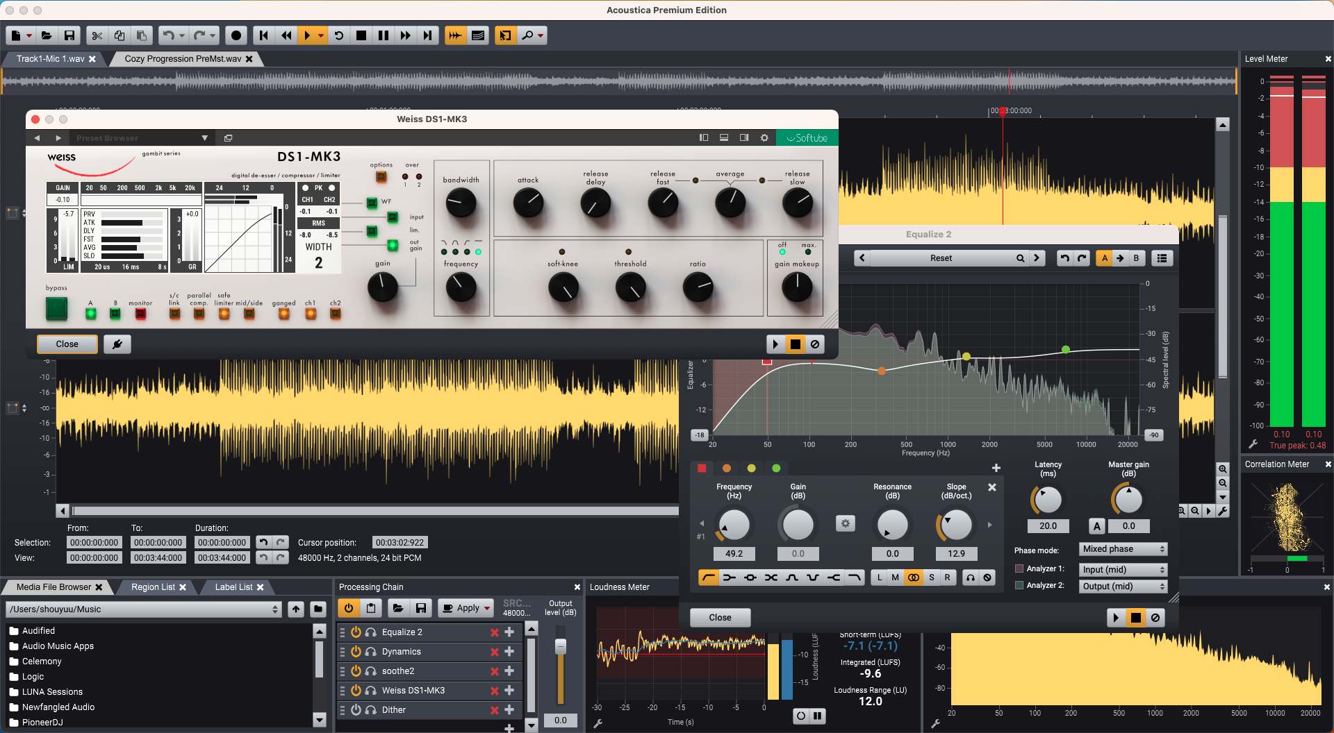Select the orange EQ band tab
The width and height of the screenshot is (1334, 733).
click(x=727, y=468)
